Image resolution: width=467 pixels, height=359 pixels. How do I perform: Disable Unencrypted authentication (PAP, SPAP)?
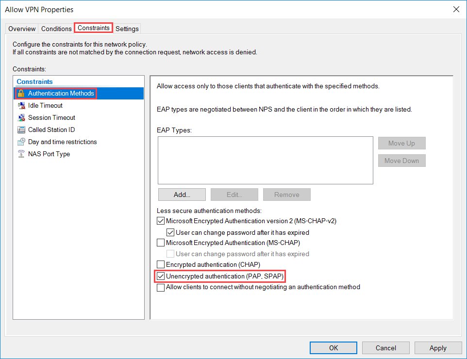pyautogui.click(x=160, y=276)
